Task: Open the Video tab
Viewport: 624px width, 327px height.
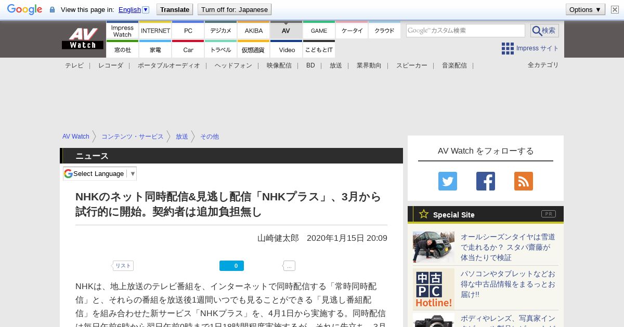Action: click(x=286, y=49)
